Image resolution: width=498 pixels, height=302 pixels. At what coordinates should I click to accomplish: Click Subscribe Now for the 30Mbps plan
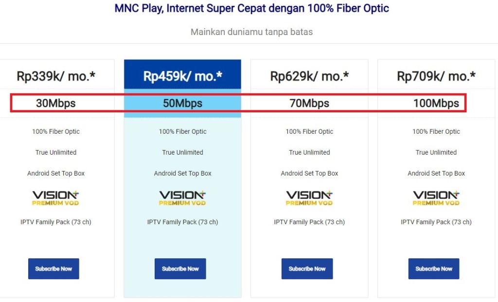click(53, 268)
